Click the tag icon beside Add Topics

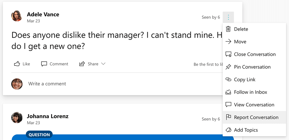[228, 130]
